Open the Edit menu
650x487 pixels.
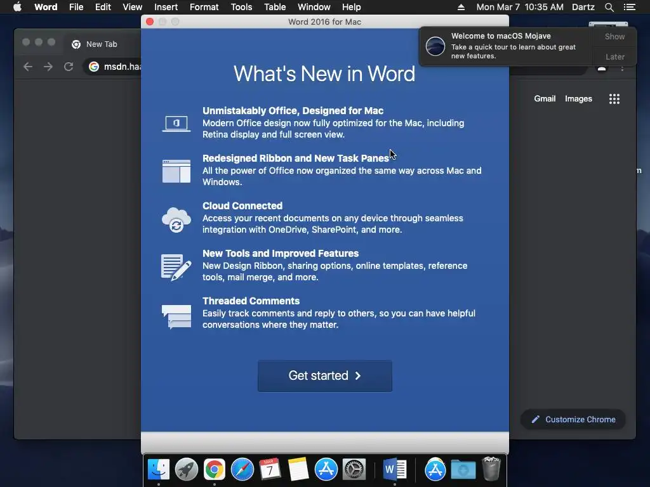(x=103, y=7)
